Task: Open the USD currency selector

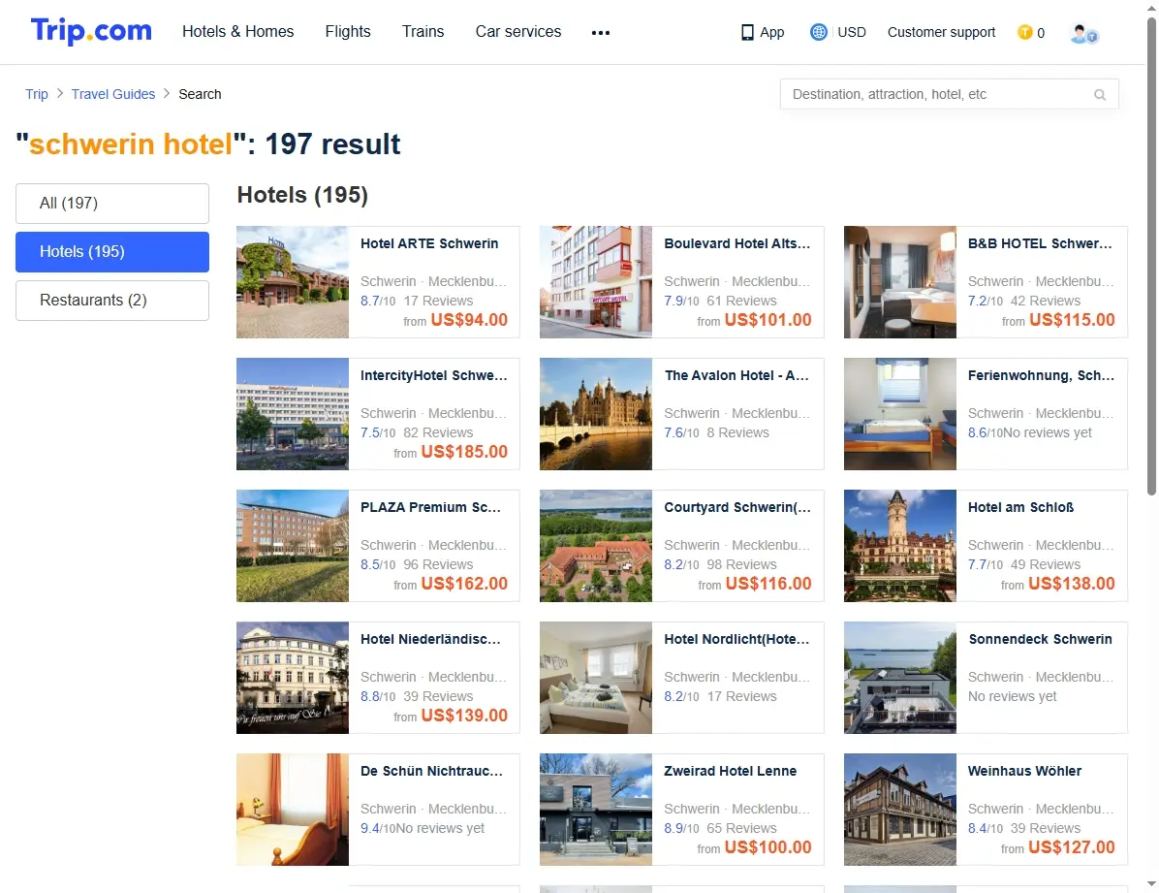Action: pyautogui.click(x=852, y=32)
